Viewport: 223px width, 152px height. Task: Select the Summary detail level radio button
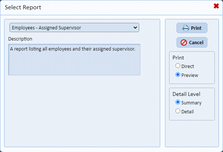coord(178,102)
